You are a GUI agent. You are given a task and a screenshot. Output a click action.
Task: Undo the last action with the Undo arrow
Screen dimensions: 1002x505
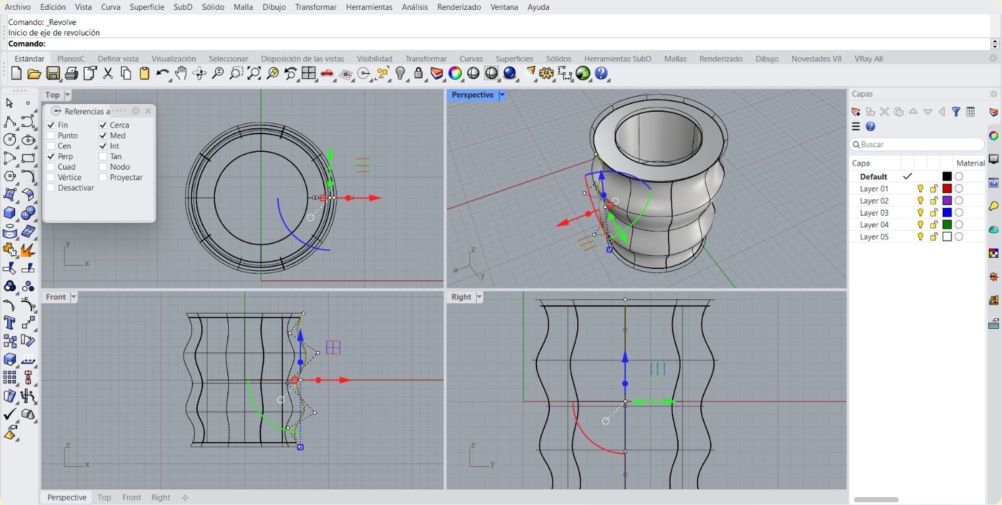click(x=162, y=74)
